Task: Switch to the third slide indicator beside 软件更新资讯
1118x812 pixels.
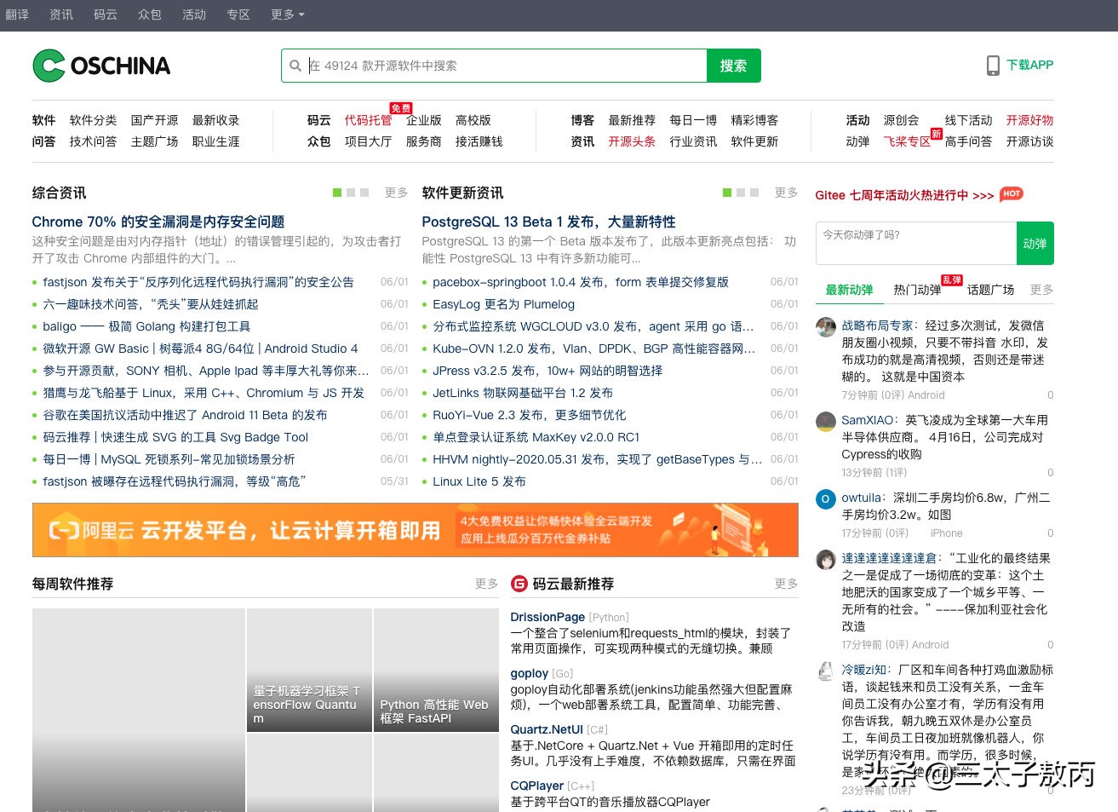Action: point(754,193)
